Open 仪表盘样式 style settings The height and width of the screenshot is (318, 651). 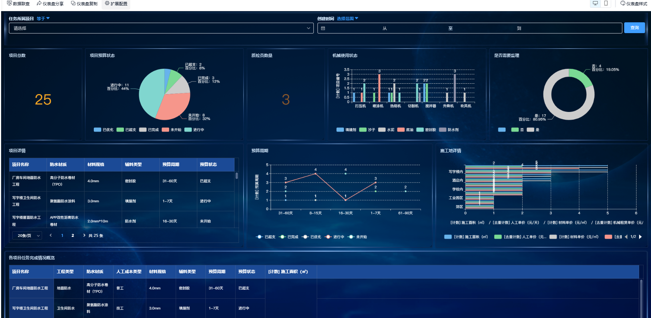click(x=634, y=4)
